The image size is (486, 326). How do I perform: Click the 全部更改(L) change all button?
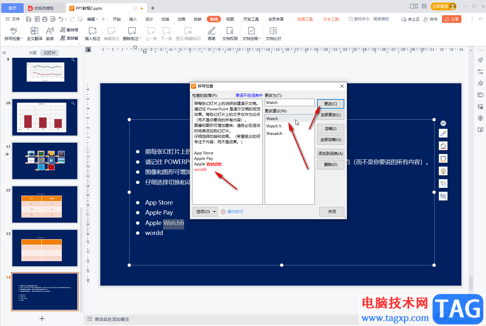point(331,115)
